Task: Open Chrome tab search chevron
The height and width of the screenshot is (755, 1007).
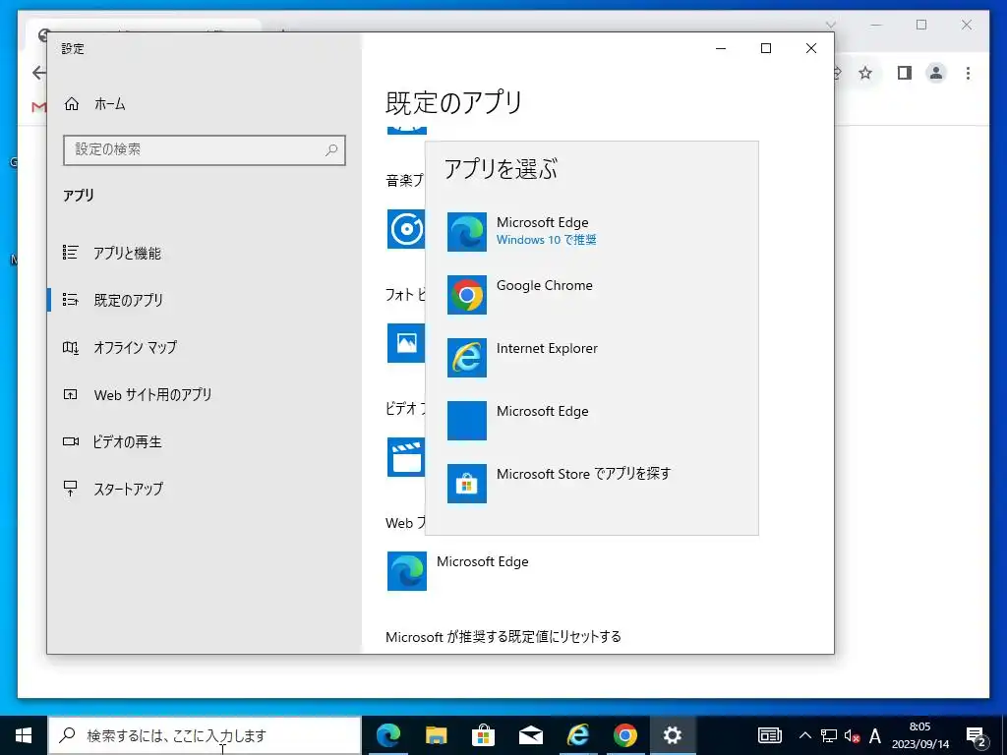Action: 830,25
